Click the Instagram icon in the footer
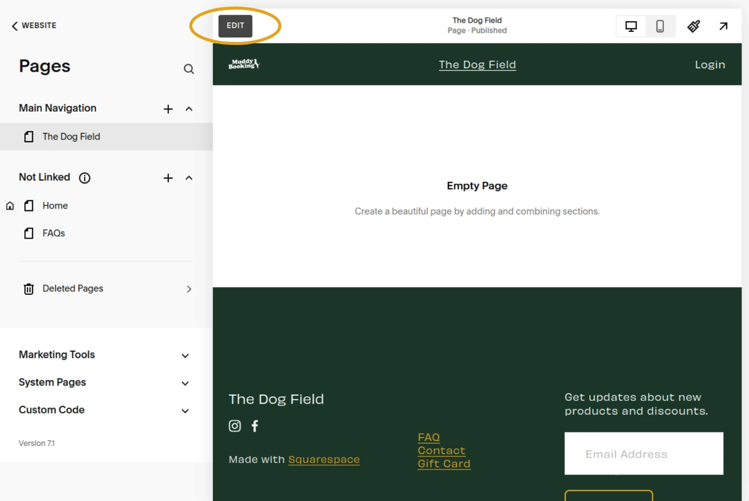This screenshot has height=501, width=749. click(x=235, y=426)
